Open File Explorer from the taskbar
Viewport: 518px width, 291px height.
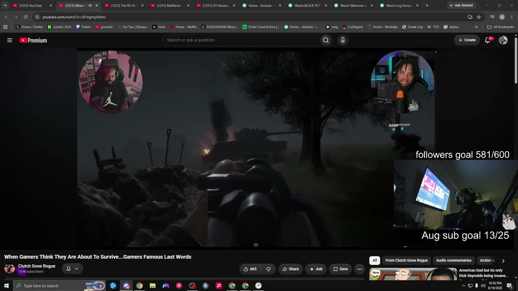[153, 286]
